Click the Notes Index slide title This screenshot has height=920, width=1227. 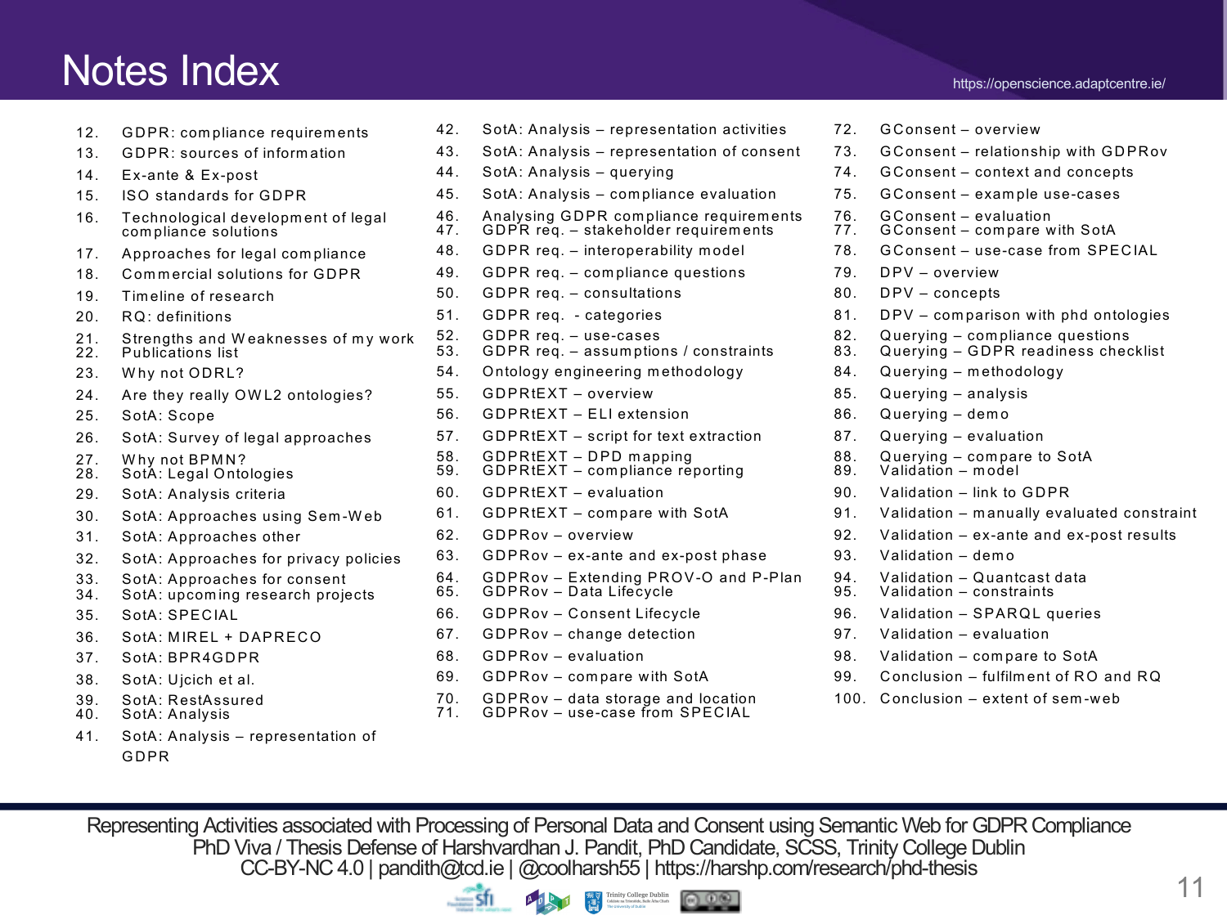click(x=170, y=70)
